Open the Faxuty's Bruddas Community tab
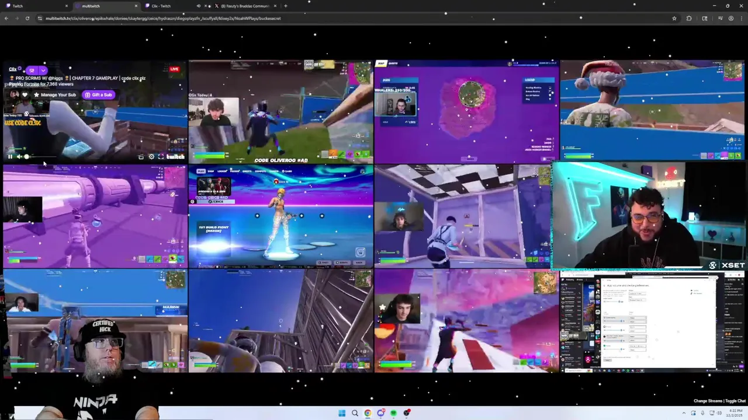Image resolution: width=748 pixels, height=420 pixels. point(245,6)
